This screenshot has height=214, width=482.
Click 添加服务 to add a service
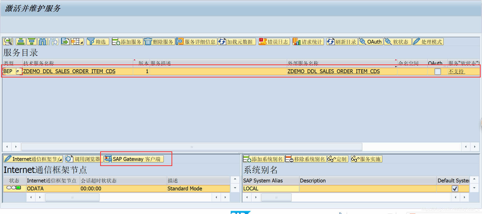click(x=127, y=42)
